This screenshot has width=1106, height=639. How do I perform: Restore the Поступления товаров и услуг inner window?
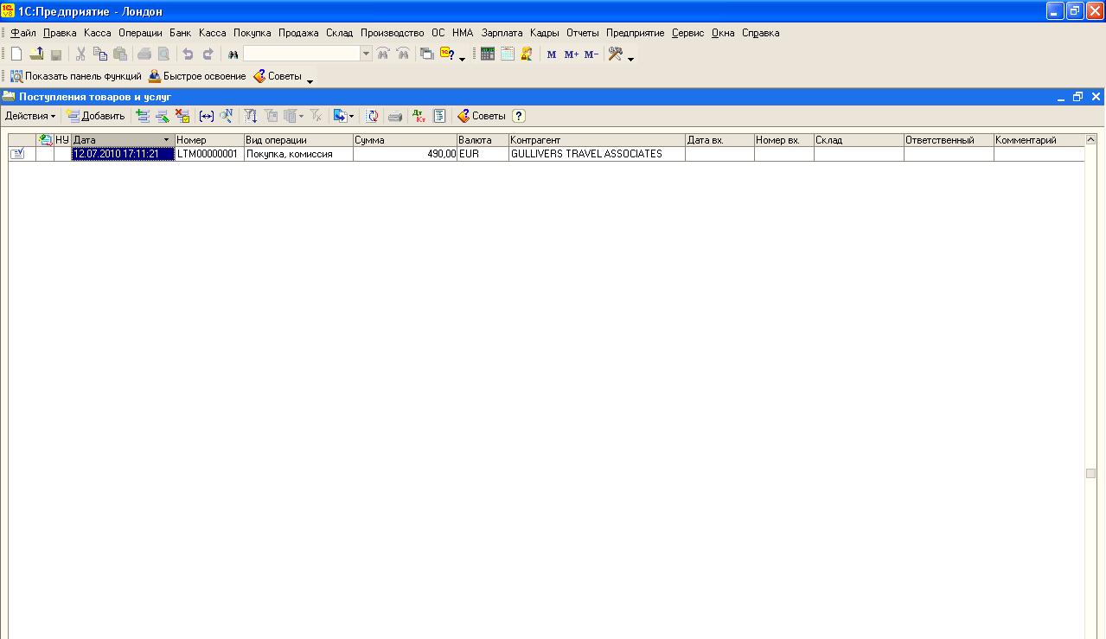(x=1077, y=97)
